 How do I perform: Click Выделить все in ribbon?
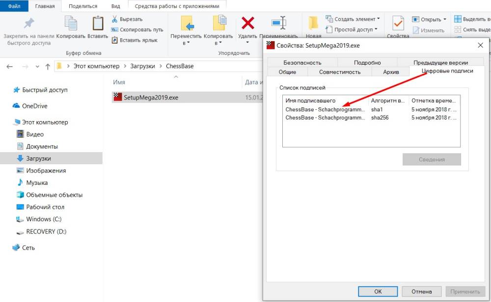coord(472,19)
